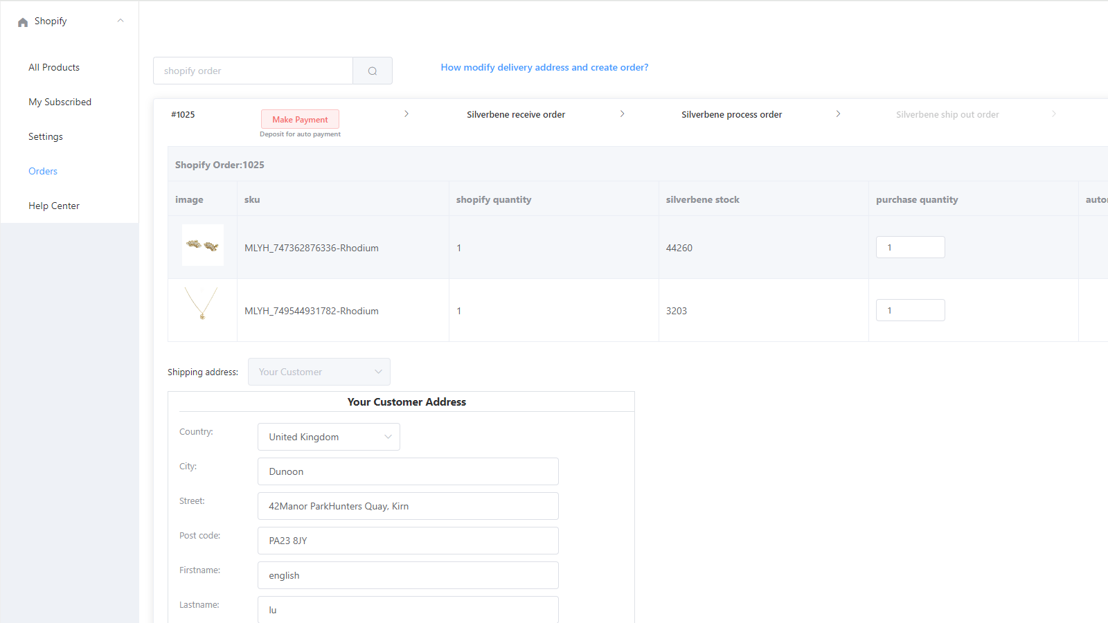
Task: Click the Make Payment button
Action: (x=300, y=119)
